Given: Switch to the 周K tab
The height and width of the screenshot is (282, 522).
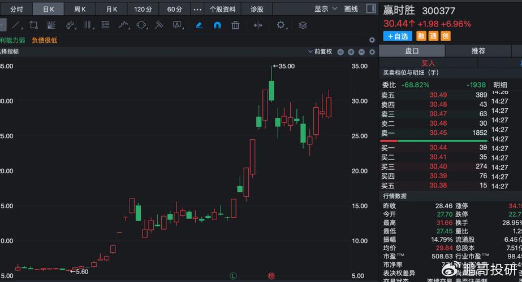Looking at the screenshot, I should click(80, 9).
